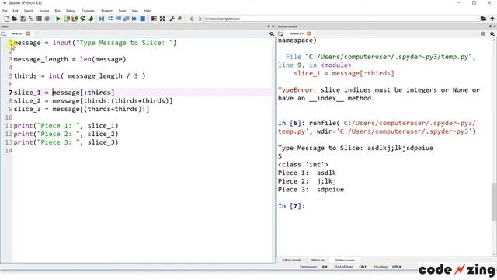The height and width of the screenshot is (280, 497).
Task: Open the Debug menu
Action: tap(71, 11)
